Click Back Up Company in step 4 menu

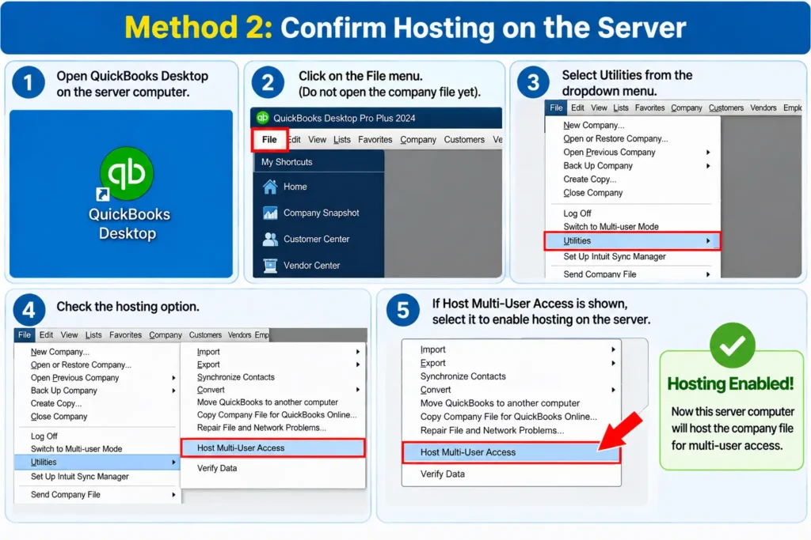coord(63,391)
